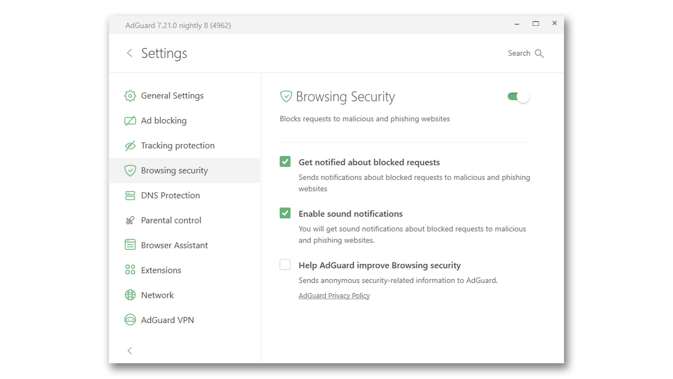Disable sound notifications checkbox
The width and height of the screenshot is (673, 379).
pyautogui.click(x=285, y=213)
